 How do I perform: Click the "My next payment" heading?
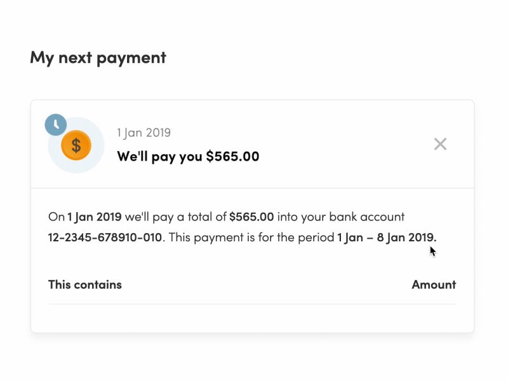coord(98,58)
